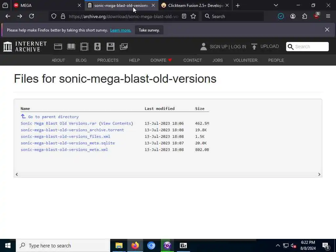Open the ABOUT menu item
Image resolution: width=336 pixels, height=252 pixels.
pos(58,60)
